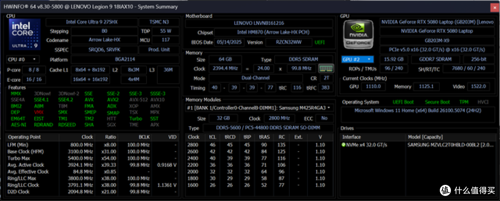500x201 pixels.
Task: Click the PCIe v5.0 x16 bus field
Action: click(x=437, y=50)
